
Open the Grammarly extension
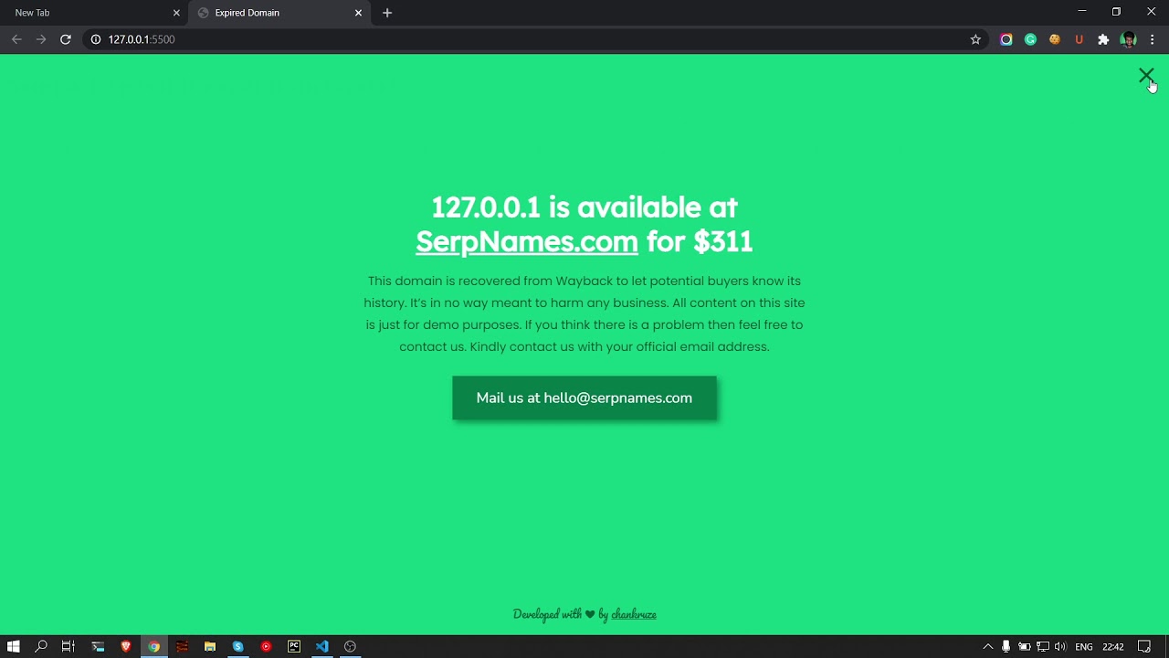pyautogui.click(x=1030, y=39)
